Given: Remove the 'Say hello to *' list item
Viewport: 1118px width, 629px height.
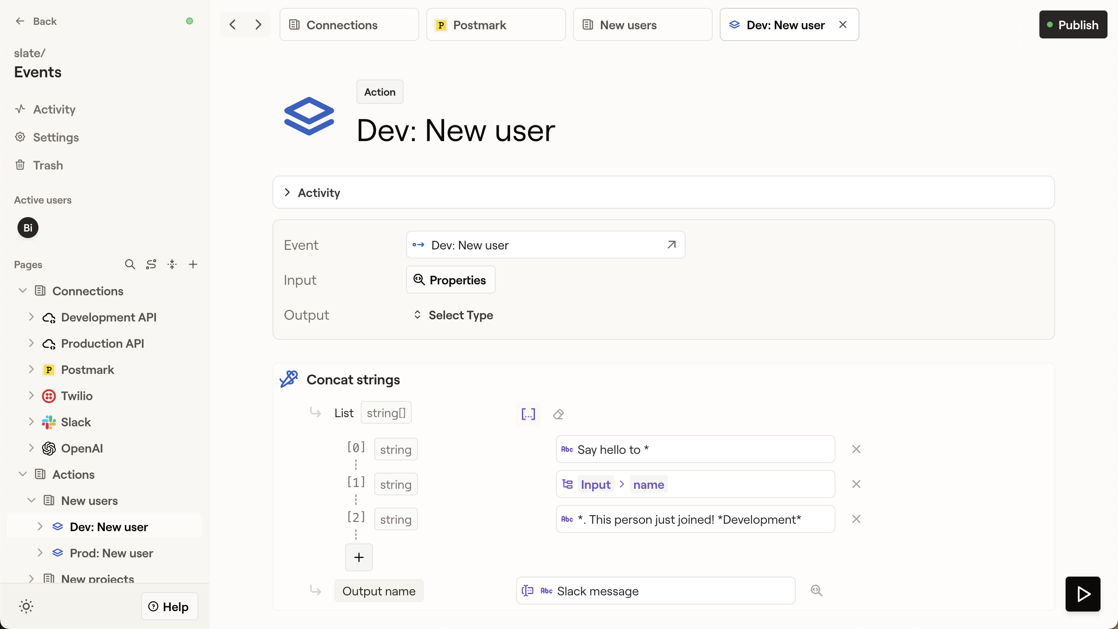Looking at the screenshot, I should [x=856, y=449].
